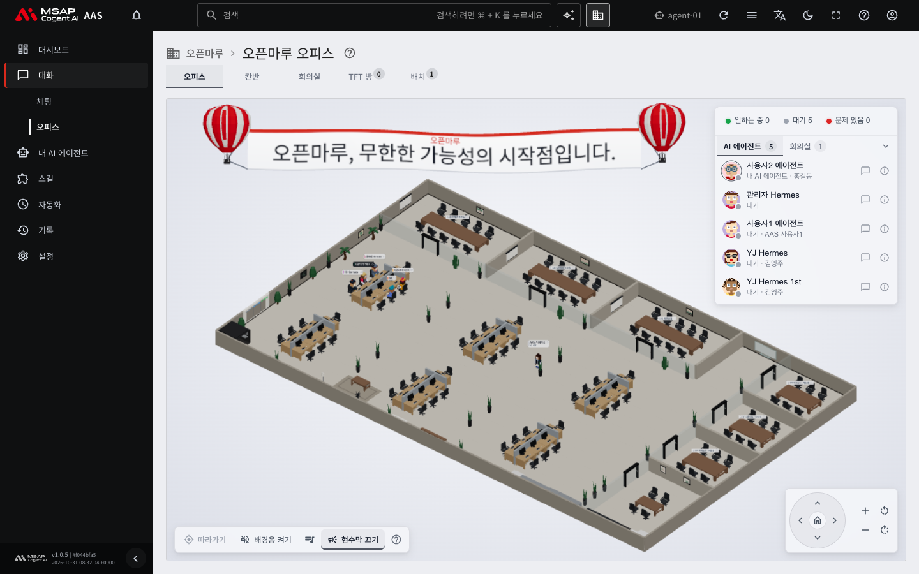The height and width of the screenshot is (574, 919).
Task: Toggle dark mode moon icon
Action: tap(808, 15)
